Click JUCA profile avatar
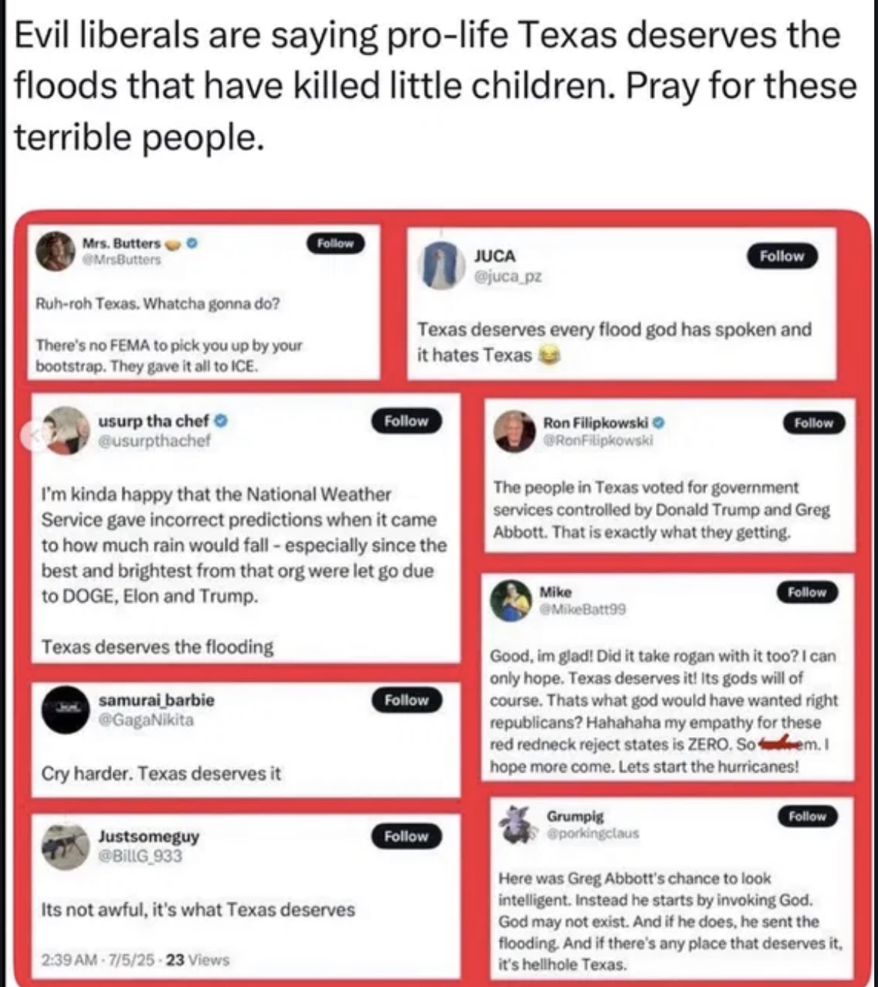The width and height of the screenshot is (878, 987). [x=443, y=266]
